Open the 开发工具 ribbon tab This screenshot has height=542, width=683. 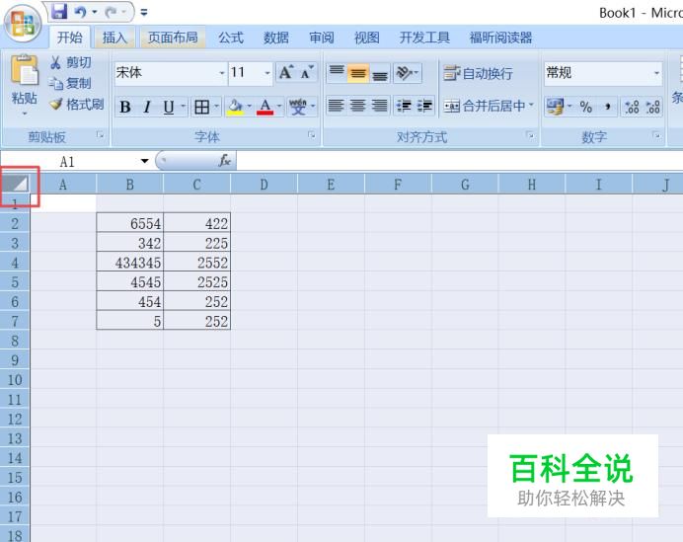coord(424,38)
